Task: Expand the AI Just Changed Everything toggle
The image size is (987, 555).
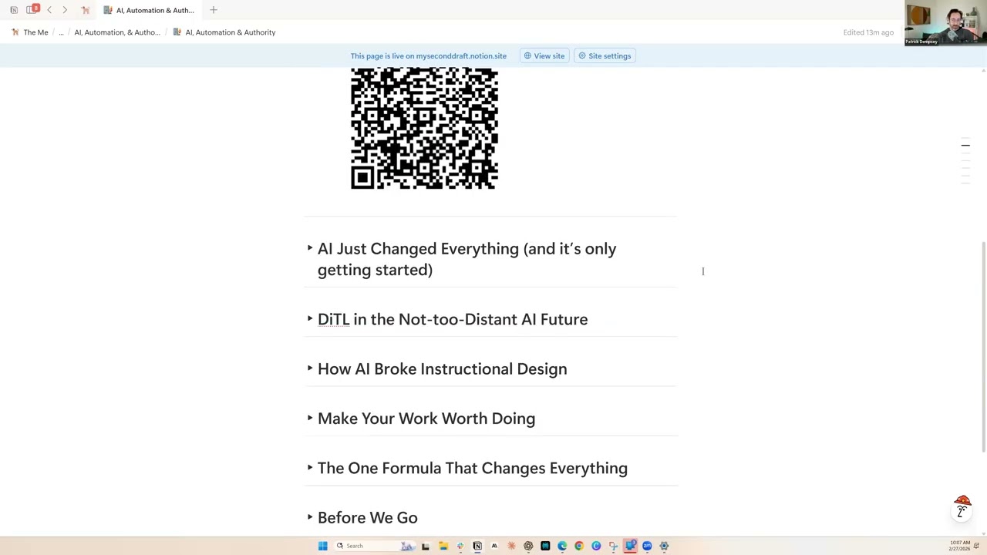Action: tap(310, 248)
